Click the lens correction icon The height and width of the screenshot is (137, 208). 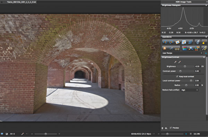(198, 42)
